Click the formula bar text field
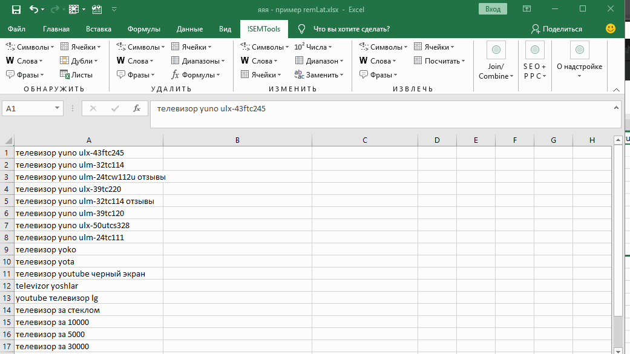630x354 pixels. [382, 114]
